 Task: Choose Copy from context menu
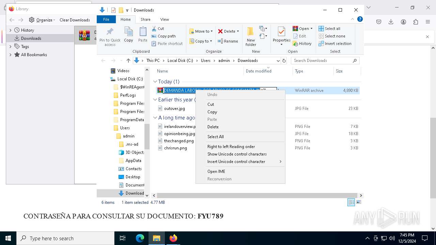click(x=240, y=112)
